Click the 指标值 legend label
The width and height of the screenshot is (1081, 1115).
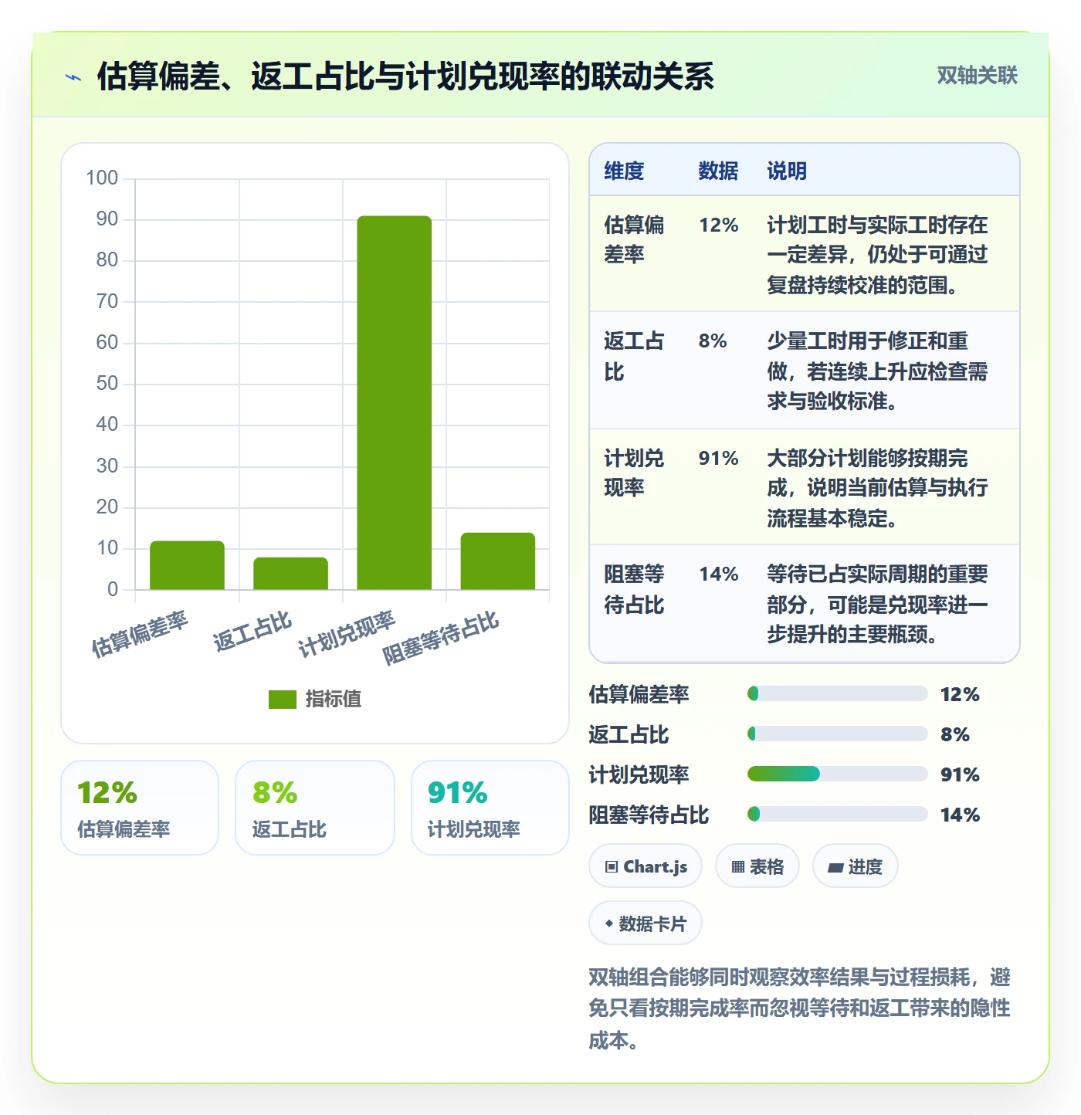click(x=334, y=699)
